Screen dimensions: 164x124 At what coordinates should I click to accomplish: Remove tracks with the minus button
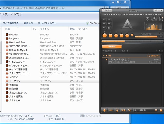[x=111, y=110]
